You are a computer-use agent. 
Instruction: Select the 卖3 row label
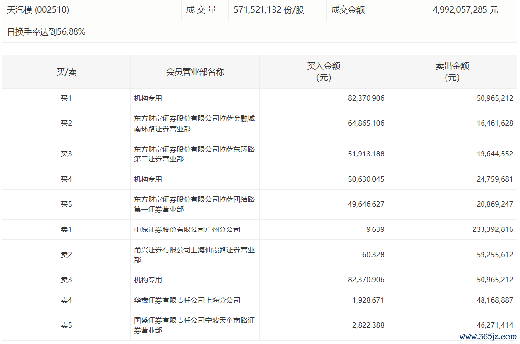click(67, 280)
